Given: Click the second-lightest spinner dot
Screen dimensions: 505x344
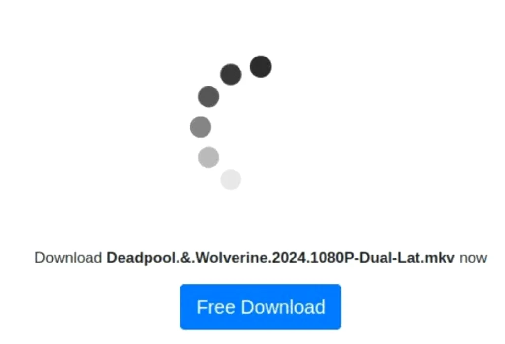Looking at the screenshot, I should pos(208,157).
